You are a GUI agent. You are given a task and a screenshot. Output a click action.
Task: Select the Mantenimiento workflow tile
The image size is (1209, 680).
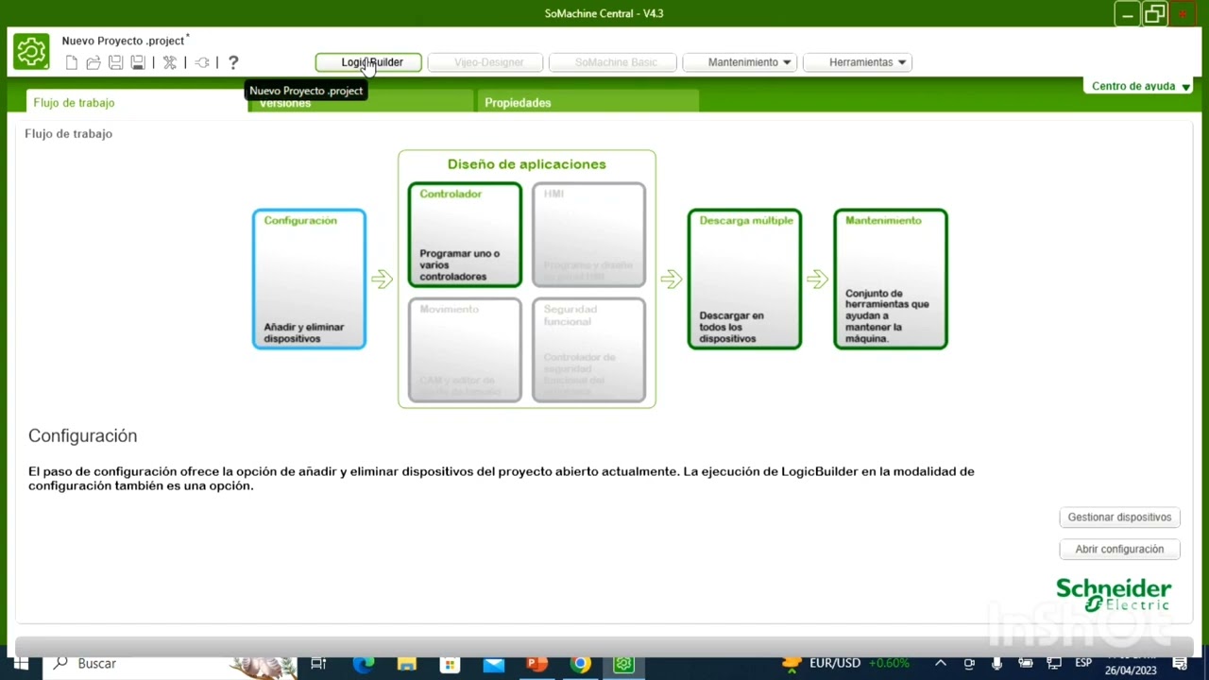click(891, 280)
